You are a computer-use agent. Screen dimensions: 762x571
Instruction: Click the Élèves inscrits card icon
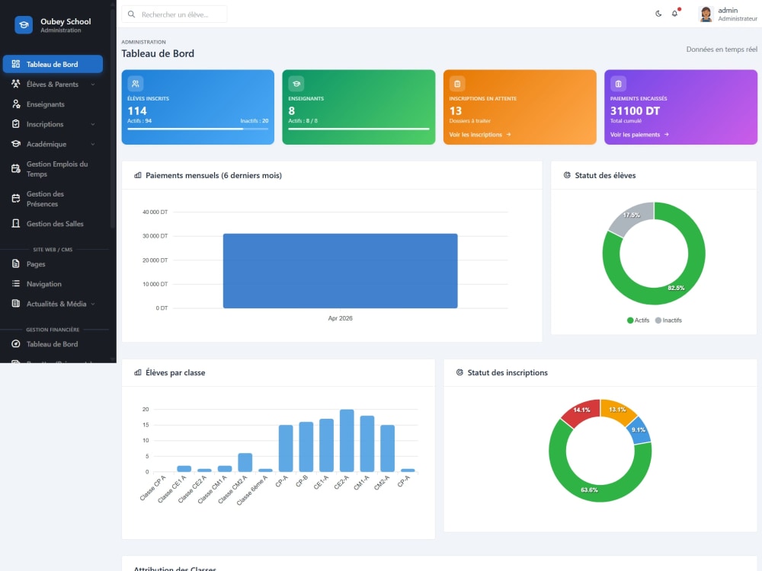[136, 84]
